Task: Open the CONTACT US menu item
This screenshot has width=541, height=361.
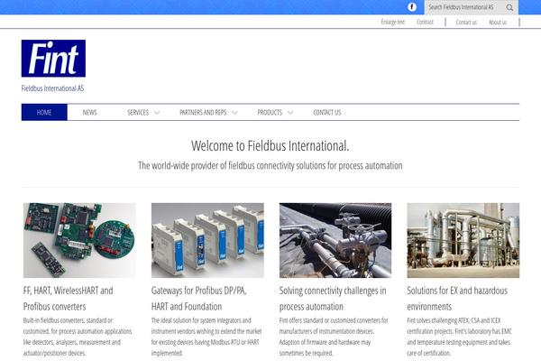Action: [326, 112]
